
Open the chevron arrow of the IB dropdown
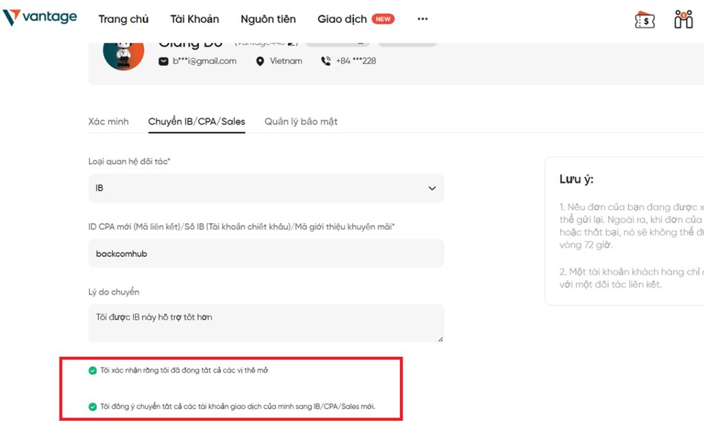pyautogui.click(x=432, y=189)
